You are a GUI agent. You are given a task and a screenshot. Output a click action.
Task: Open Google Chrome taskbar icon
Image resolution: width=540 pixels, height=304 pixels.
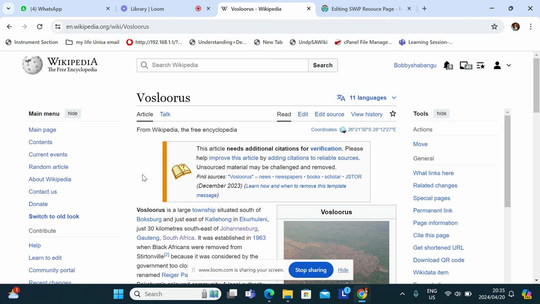click(x=362, y=294)
